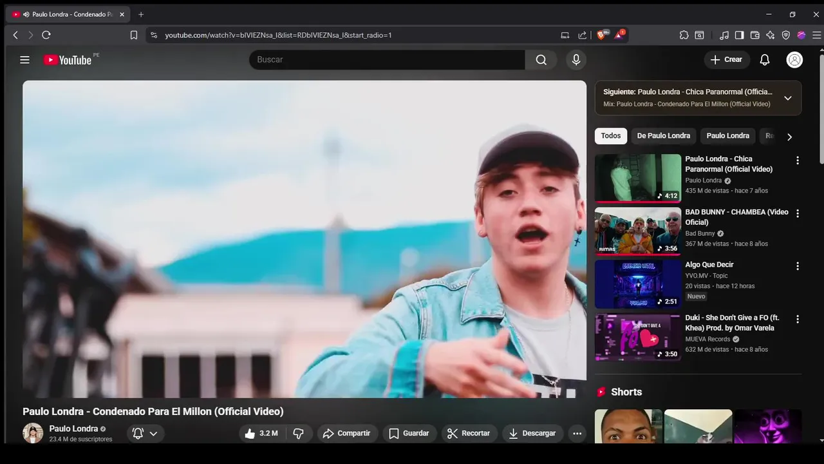Select the Todos filter chip
Image resolution: width=824 pixels, height=464 pixels.
pos(611,136)
